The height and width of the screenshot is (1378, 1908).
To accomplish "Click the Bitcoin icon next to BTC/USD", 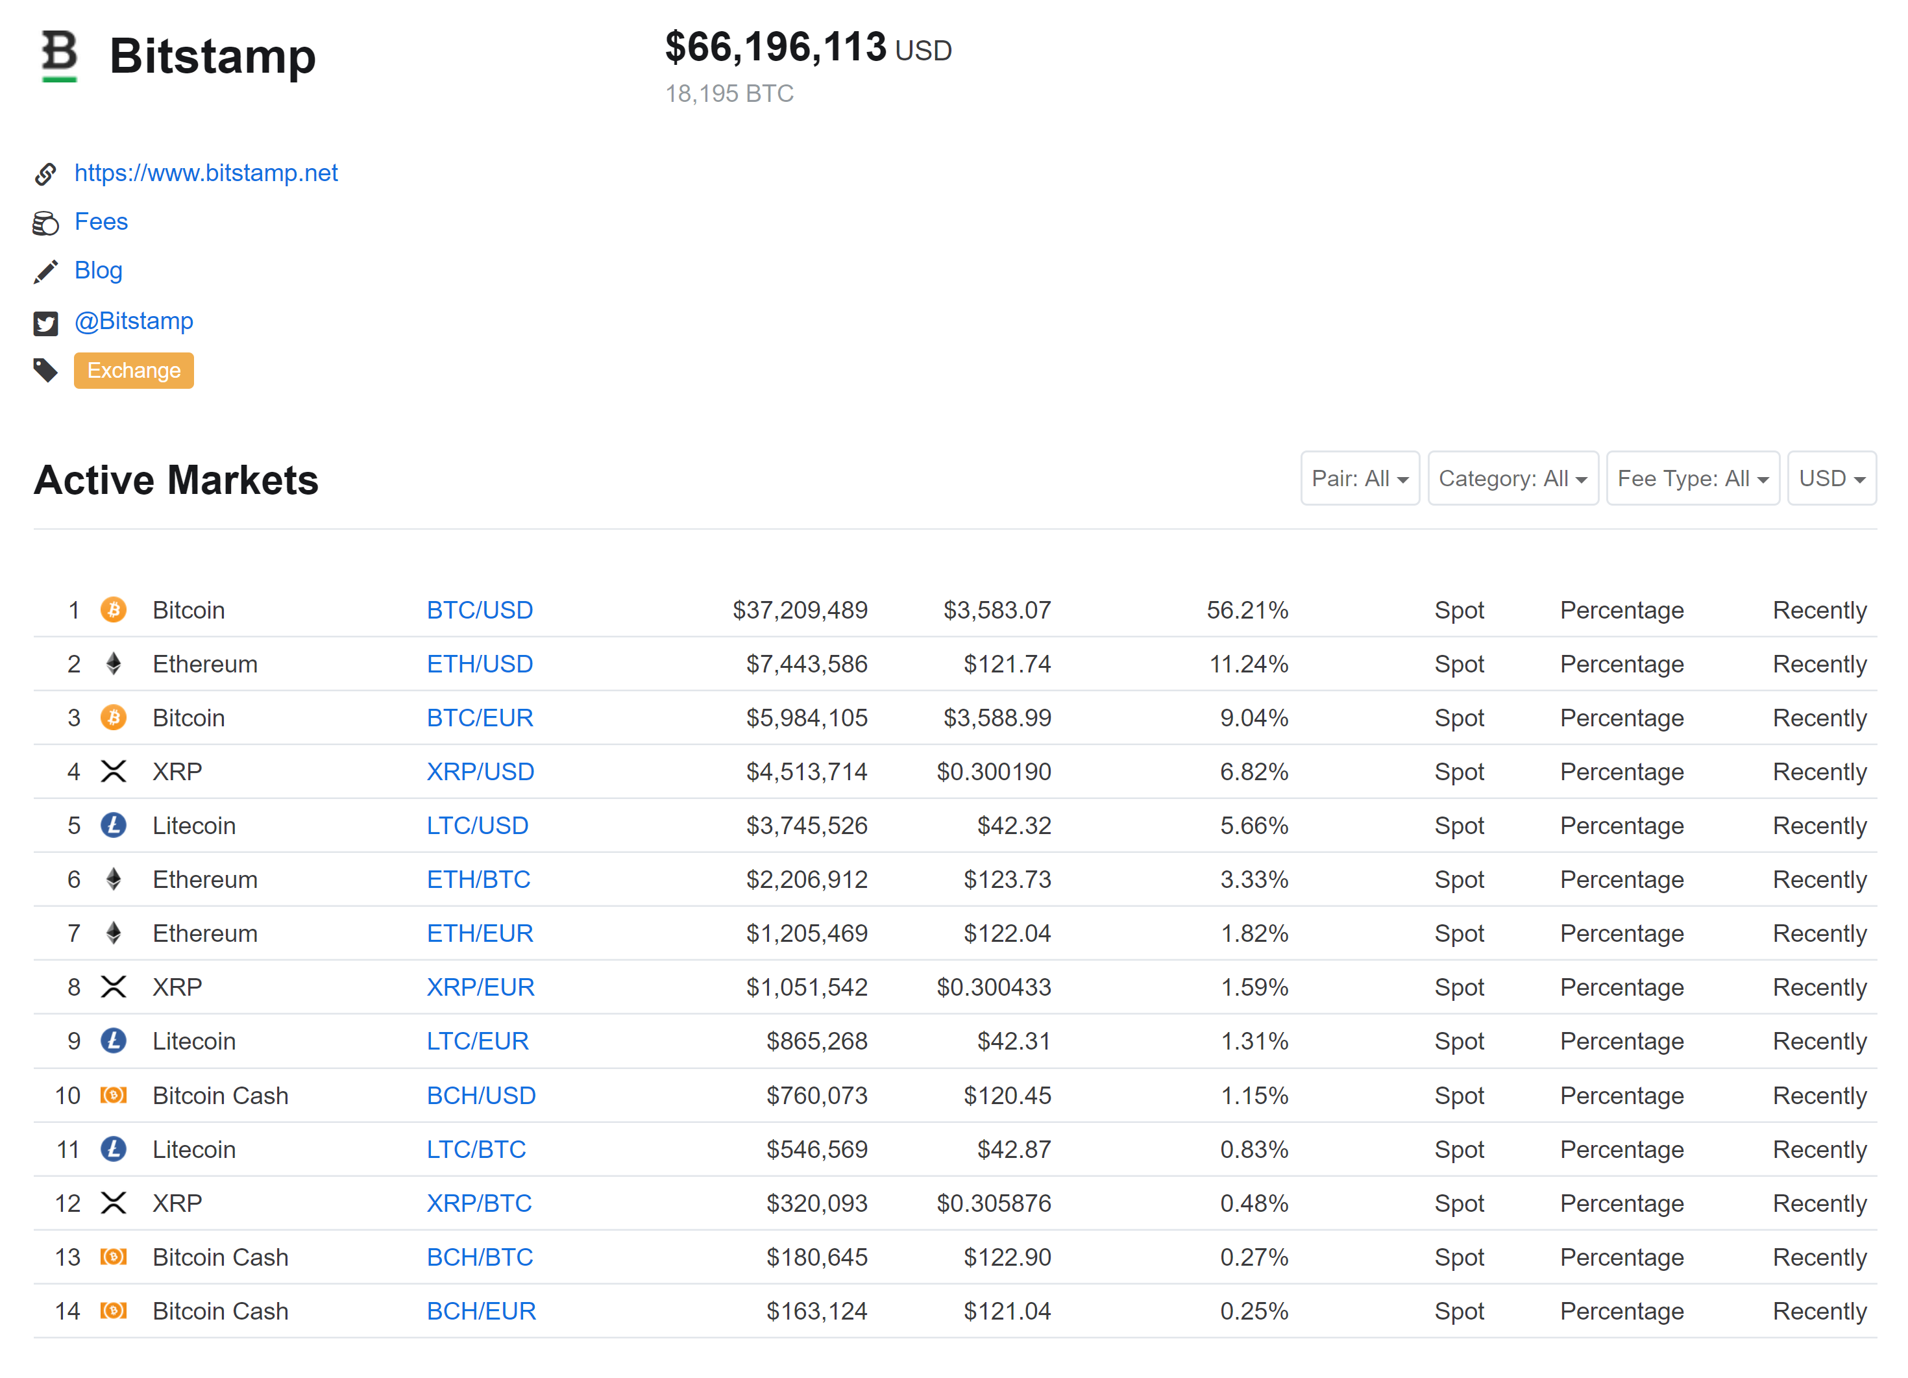I will click(114, 609).
